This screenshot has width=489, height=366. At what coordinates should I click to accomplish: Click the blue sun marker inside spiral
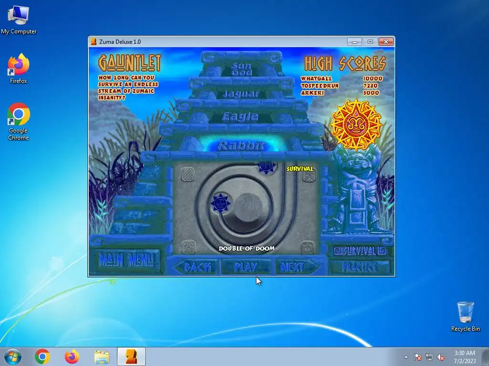click(x=221, y=203)
